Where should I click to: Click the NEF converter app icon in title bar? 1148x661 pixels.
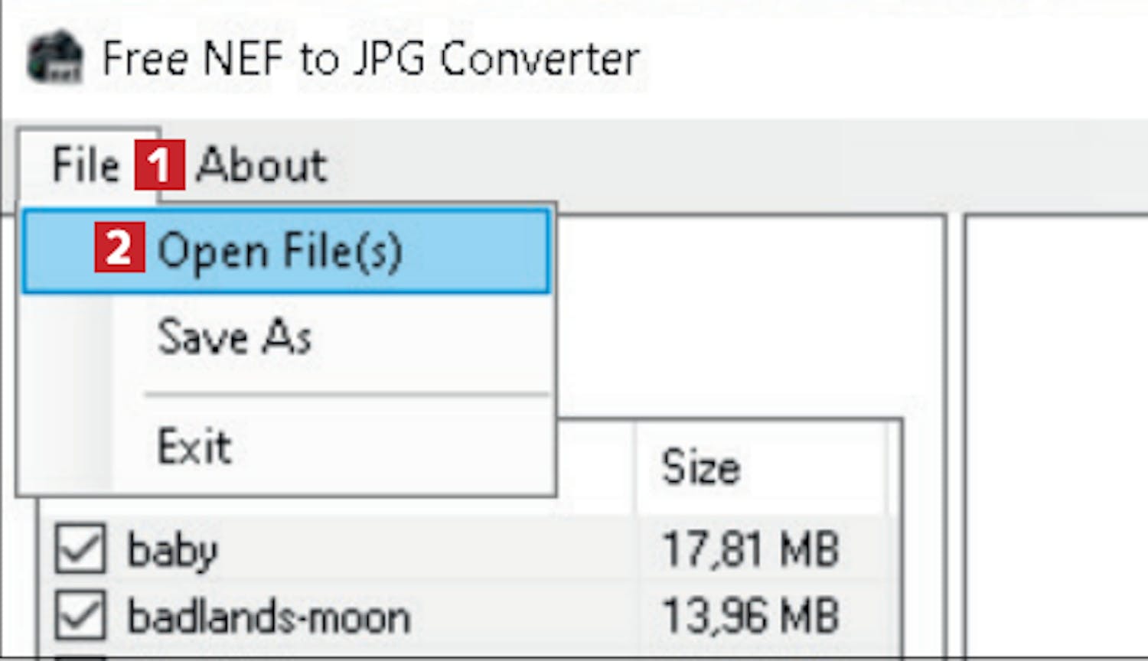55,57
